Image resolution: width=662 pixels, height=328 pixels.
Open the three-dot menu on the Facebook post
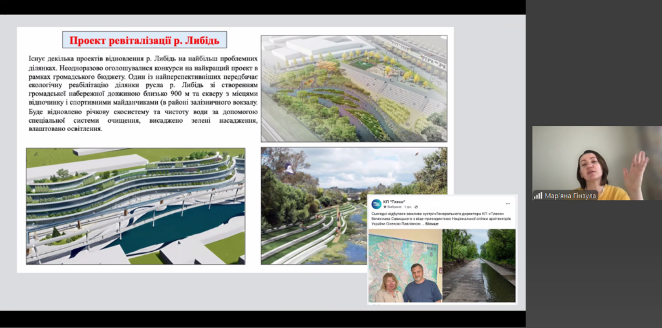coord(509,203)
